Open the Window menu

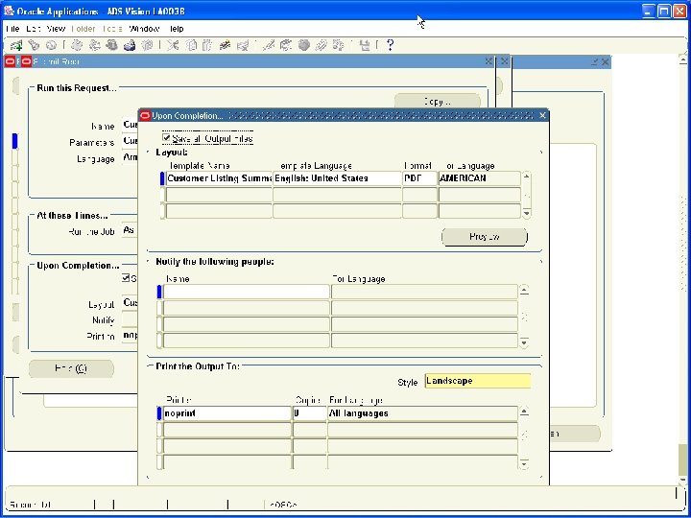click(x=144, y=29)
